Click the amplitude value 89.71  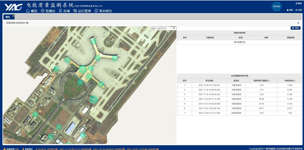pyautogui.click(x=261, y=108)
